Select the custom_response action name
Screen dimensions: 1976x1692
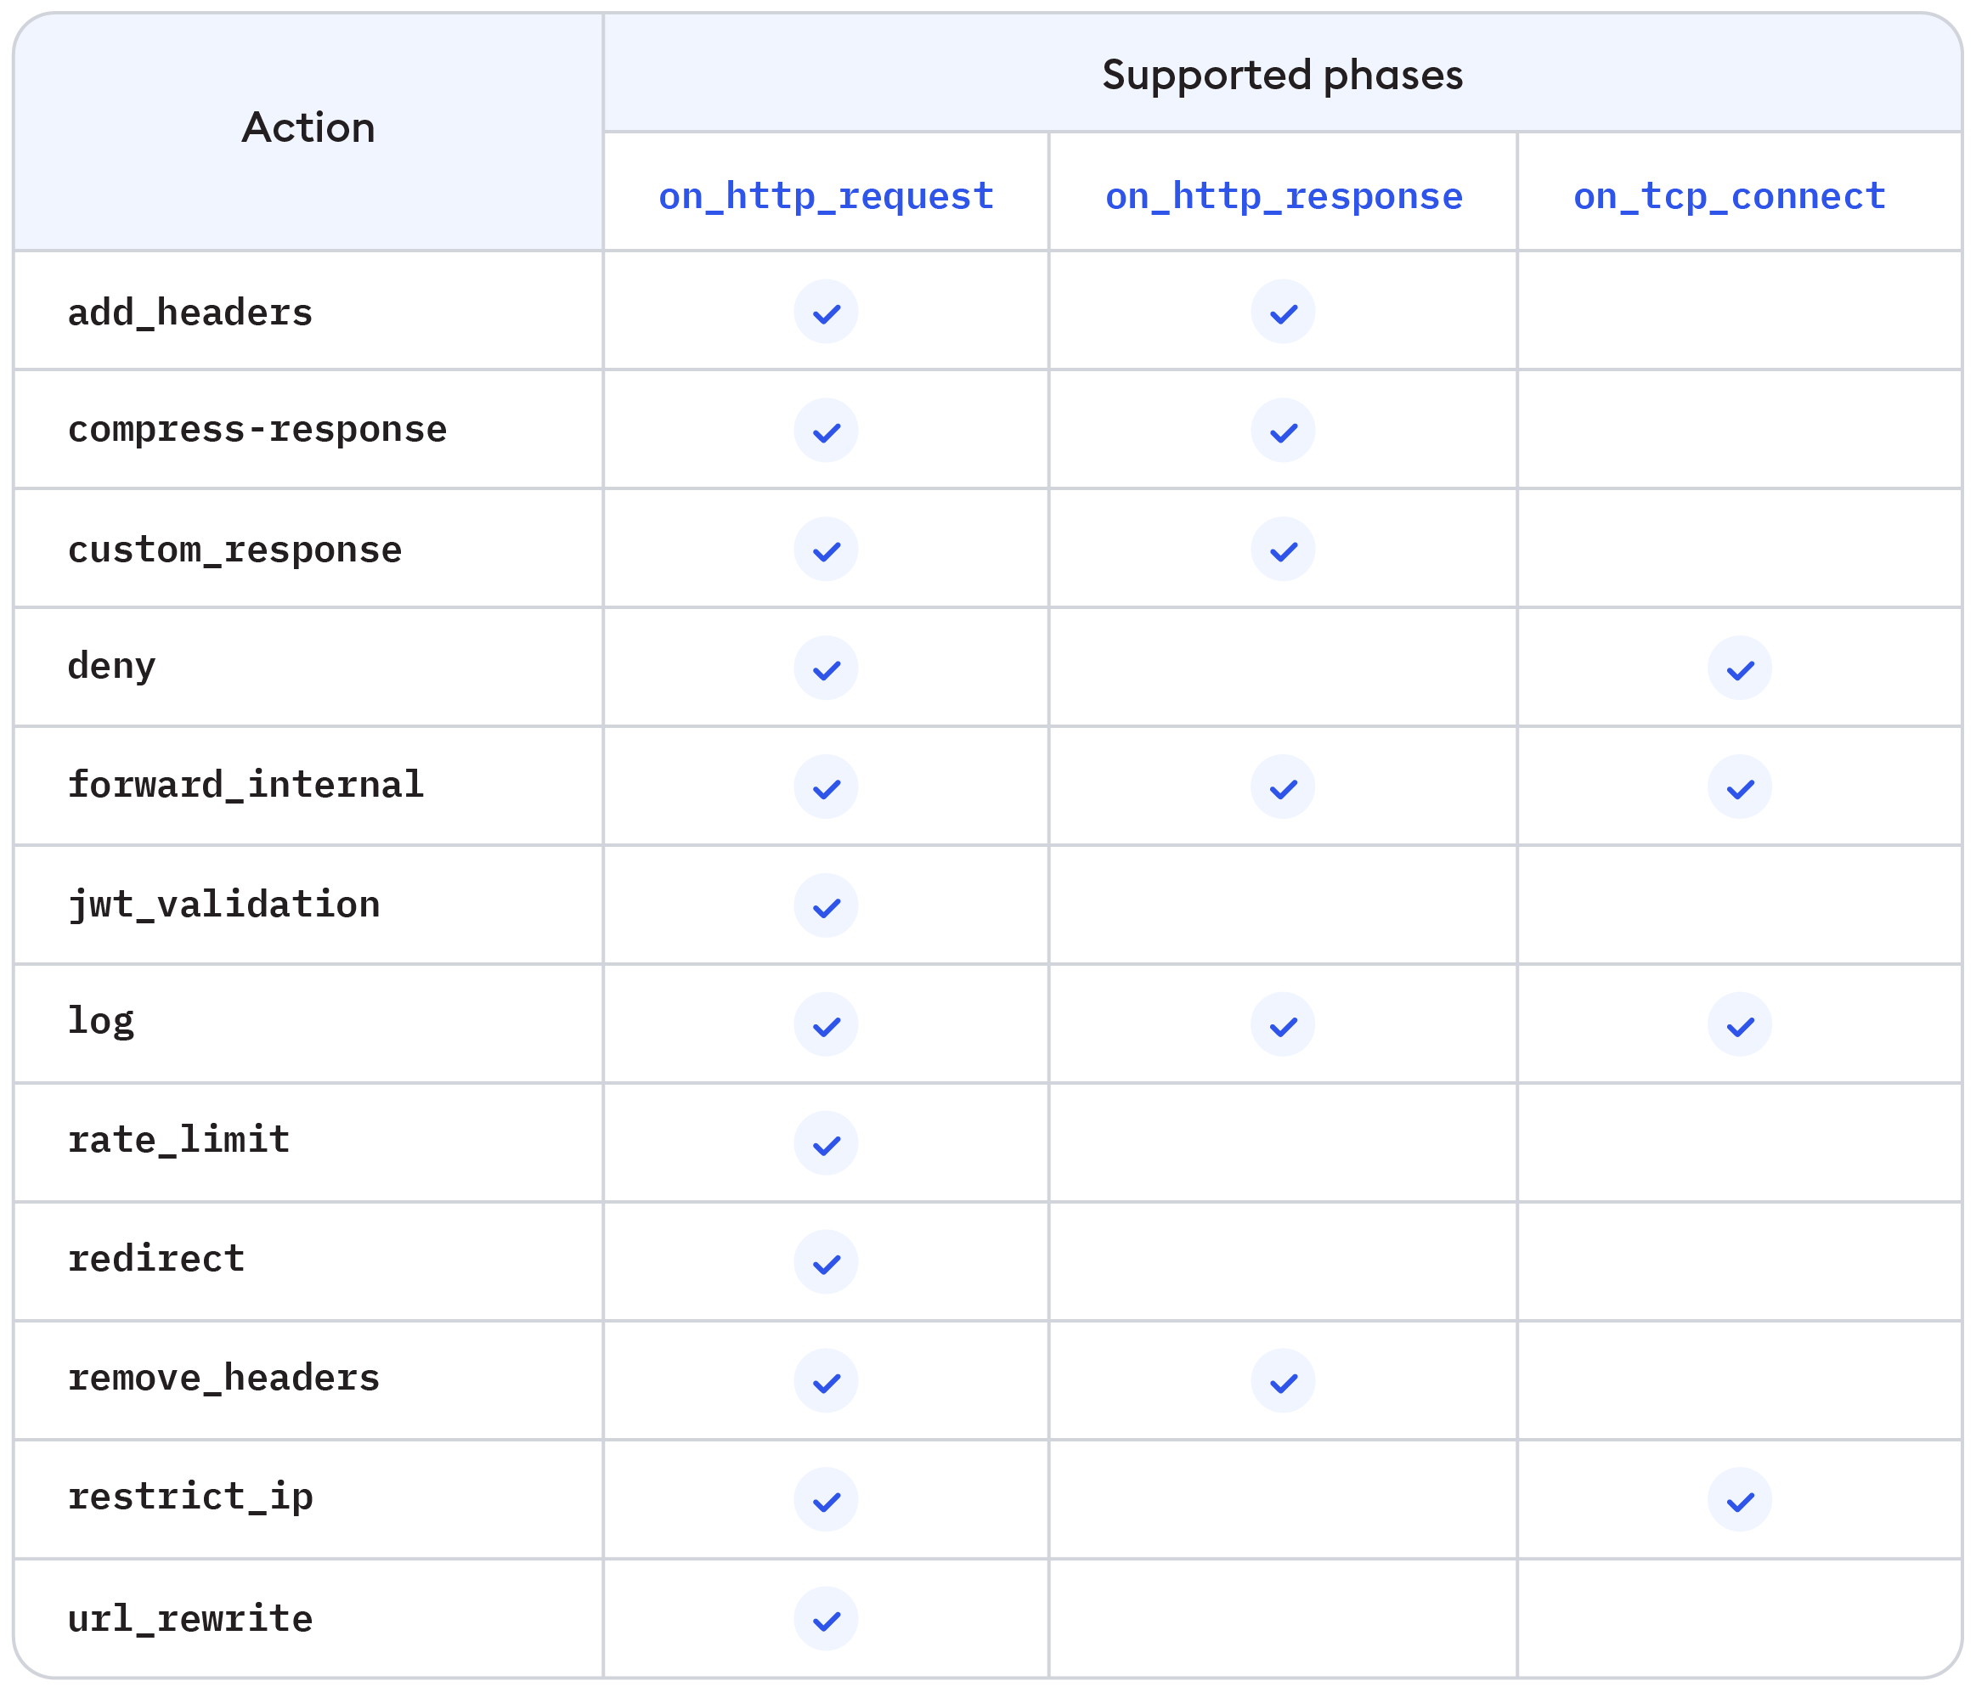pos(234,550)
